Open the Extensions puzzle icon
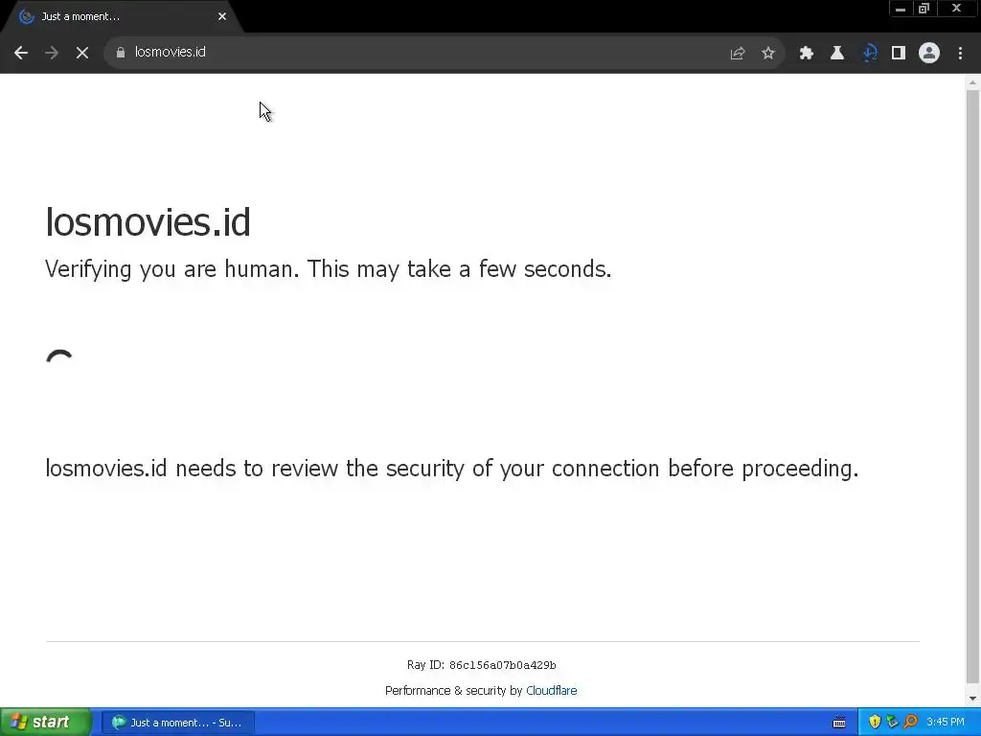This screenshot has height=736, width=981. coord(807,54)
